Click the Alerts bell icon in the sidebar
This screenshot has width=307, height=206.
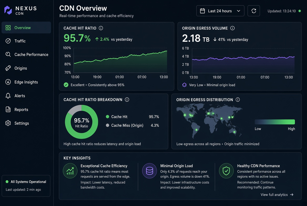pyautogui.click(x=8, y=96)
